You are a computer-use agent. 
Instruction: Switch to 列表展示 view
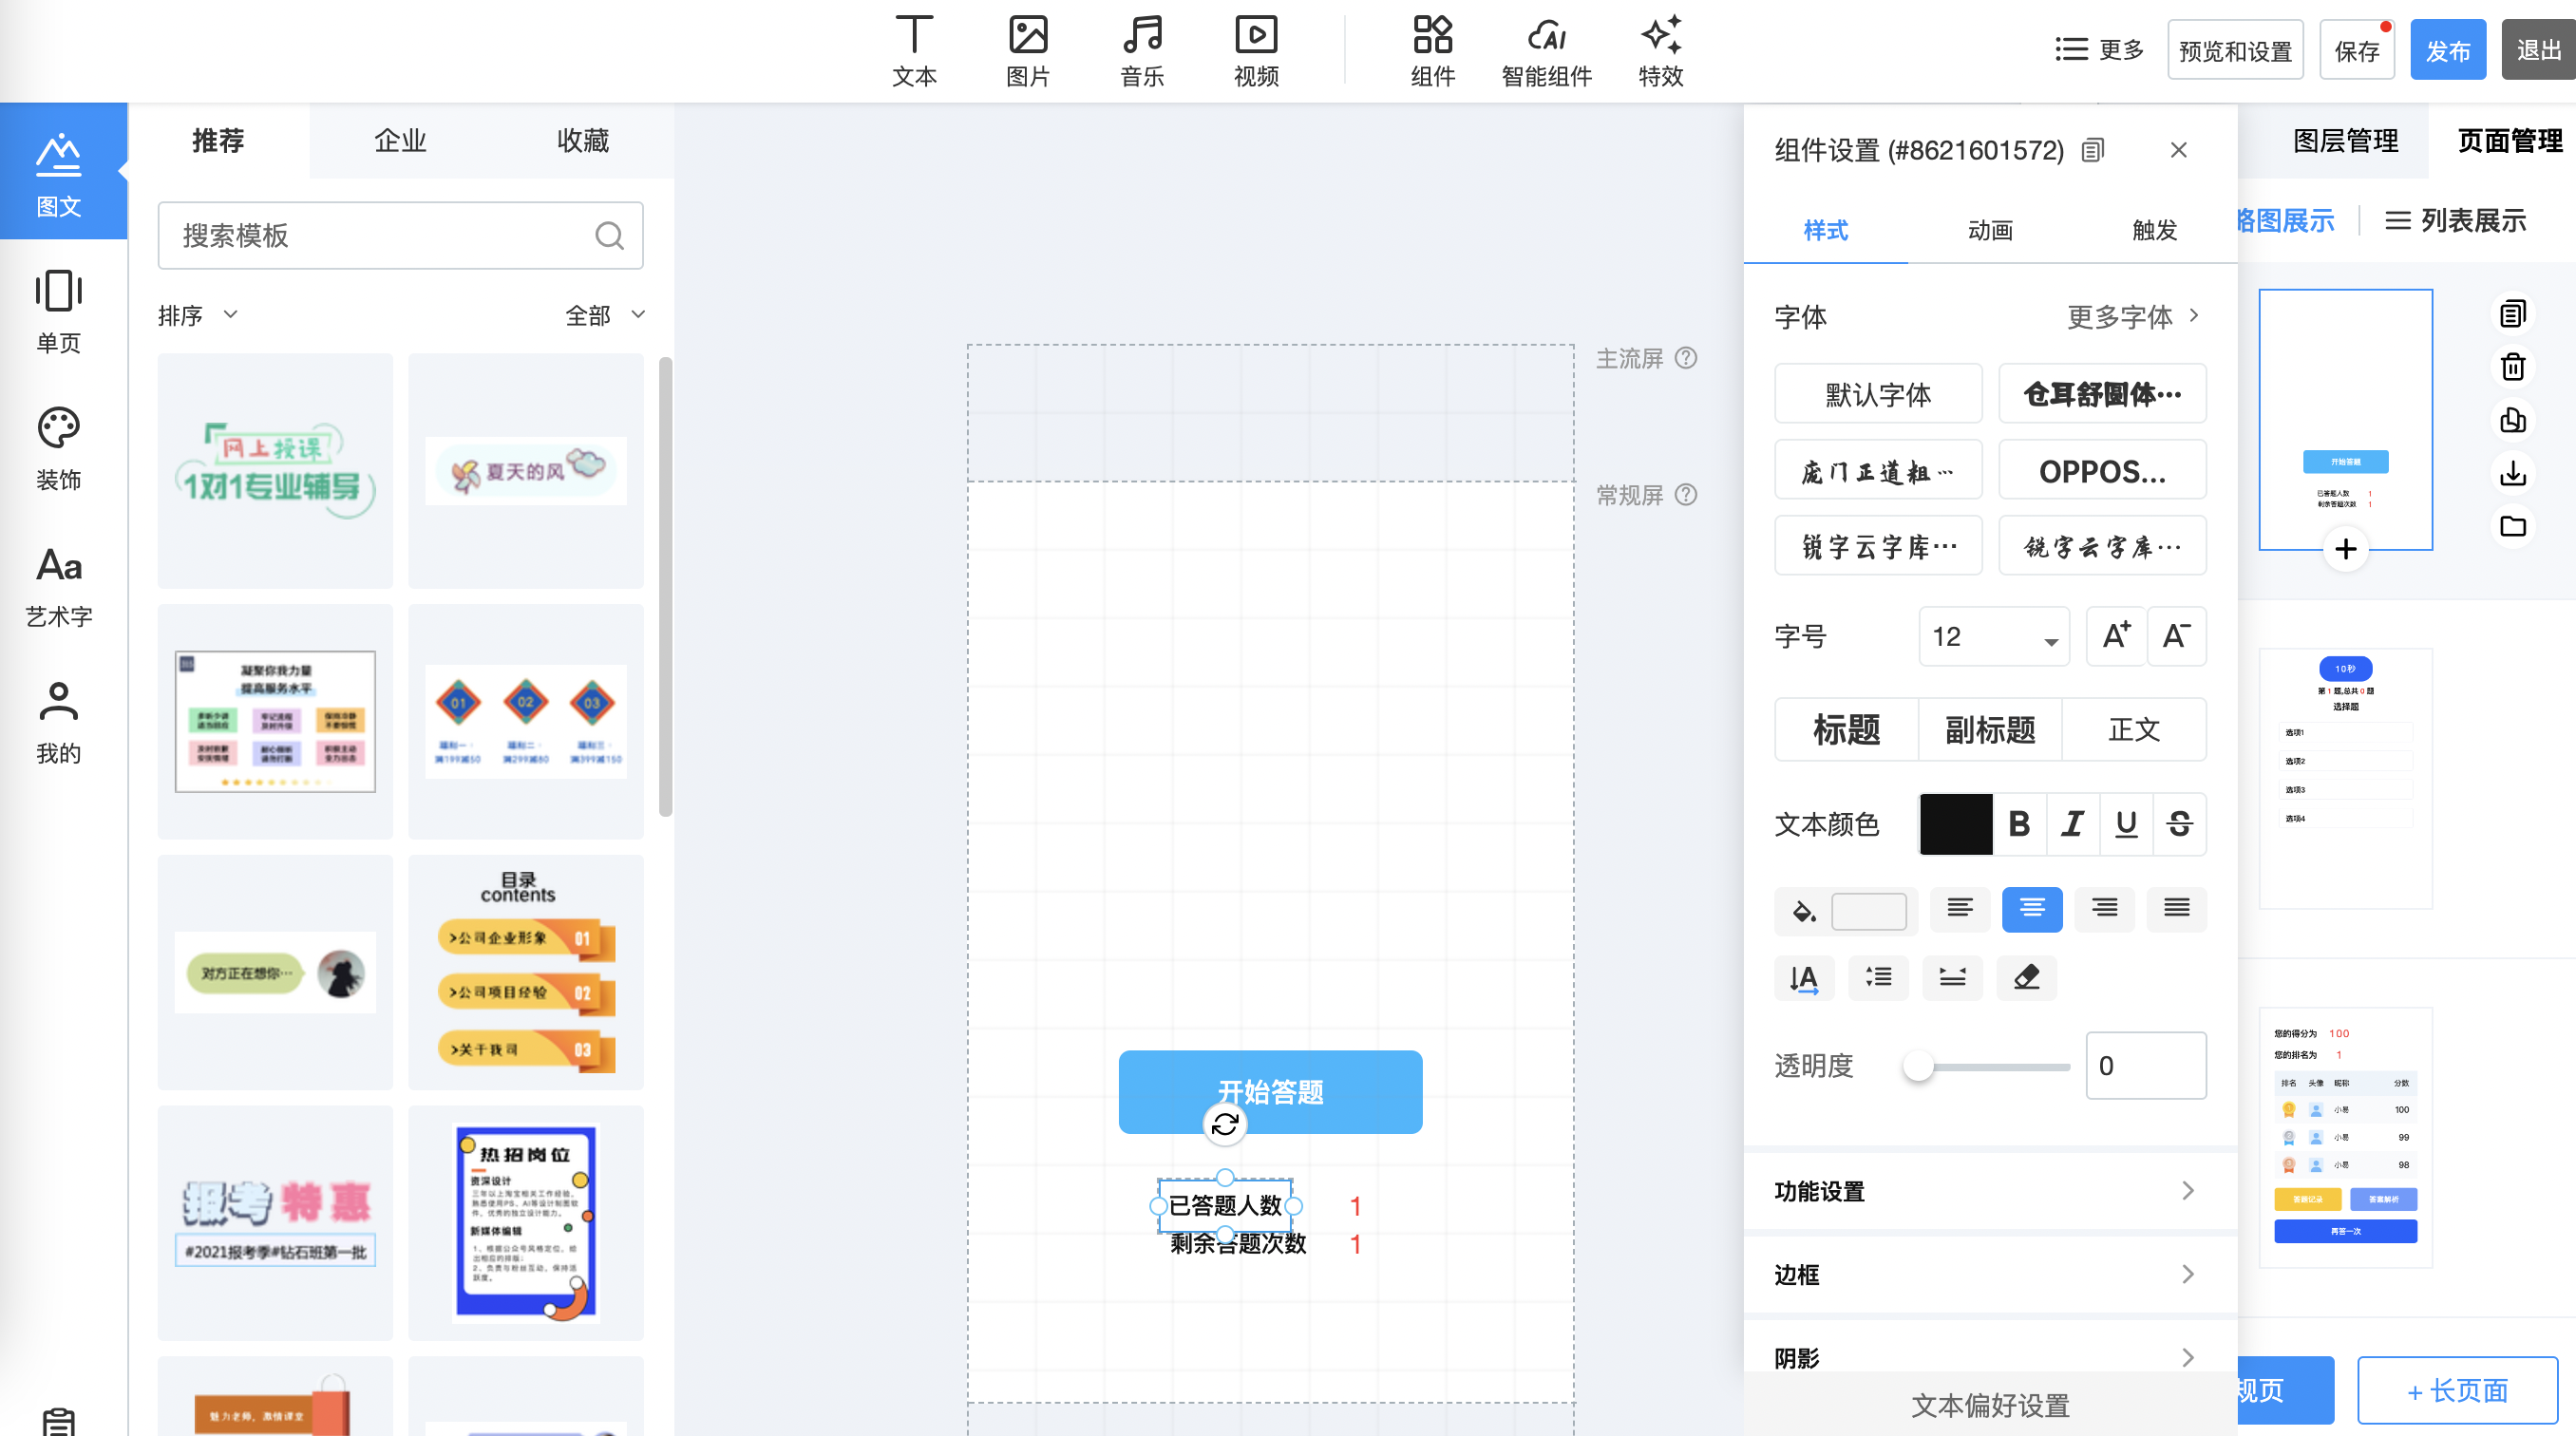coord(2455,220)
